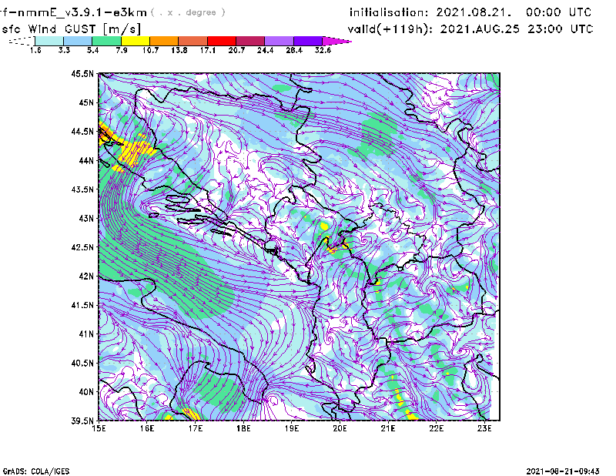Click the 2021-08-21-09:43 timestamp at bottom right
The image size is (616, 476).
tap(569, 470)
